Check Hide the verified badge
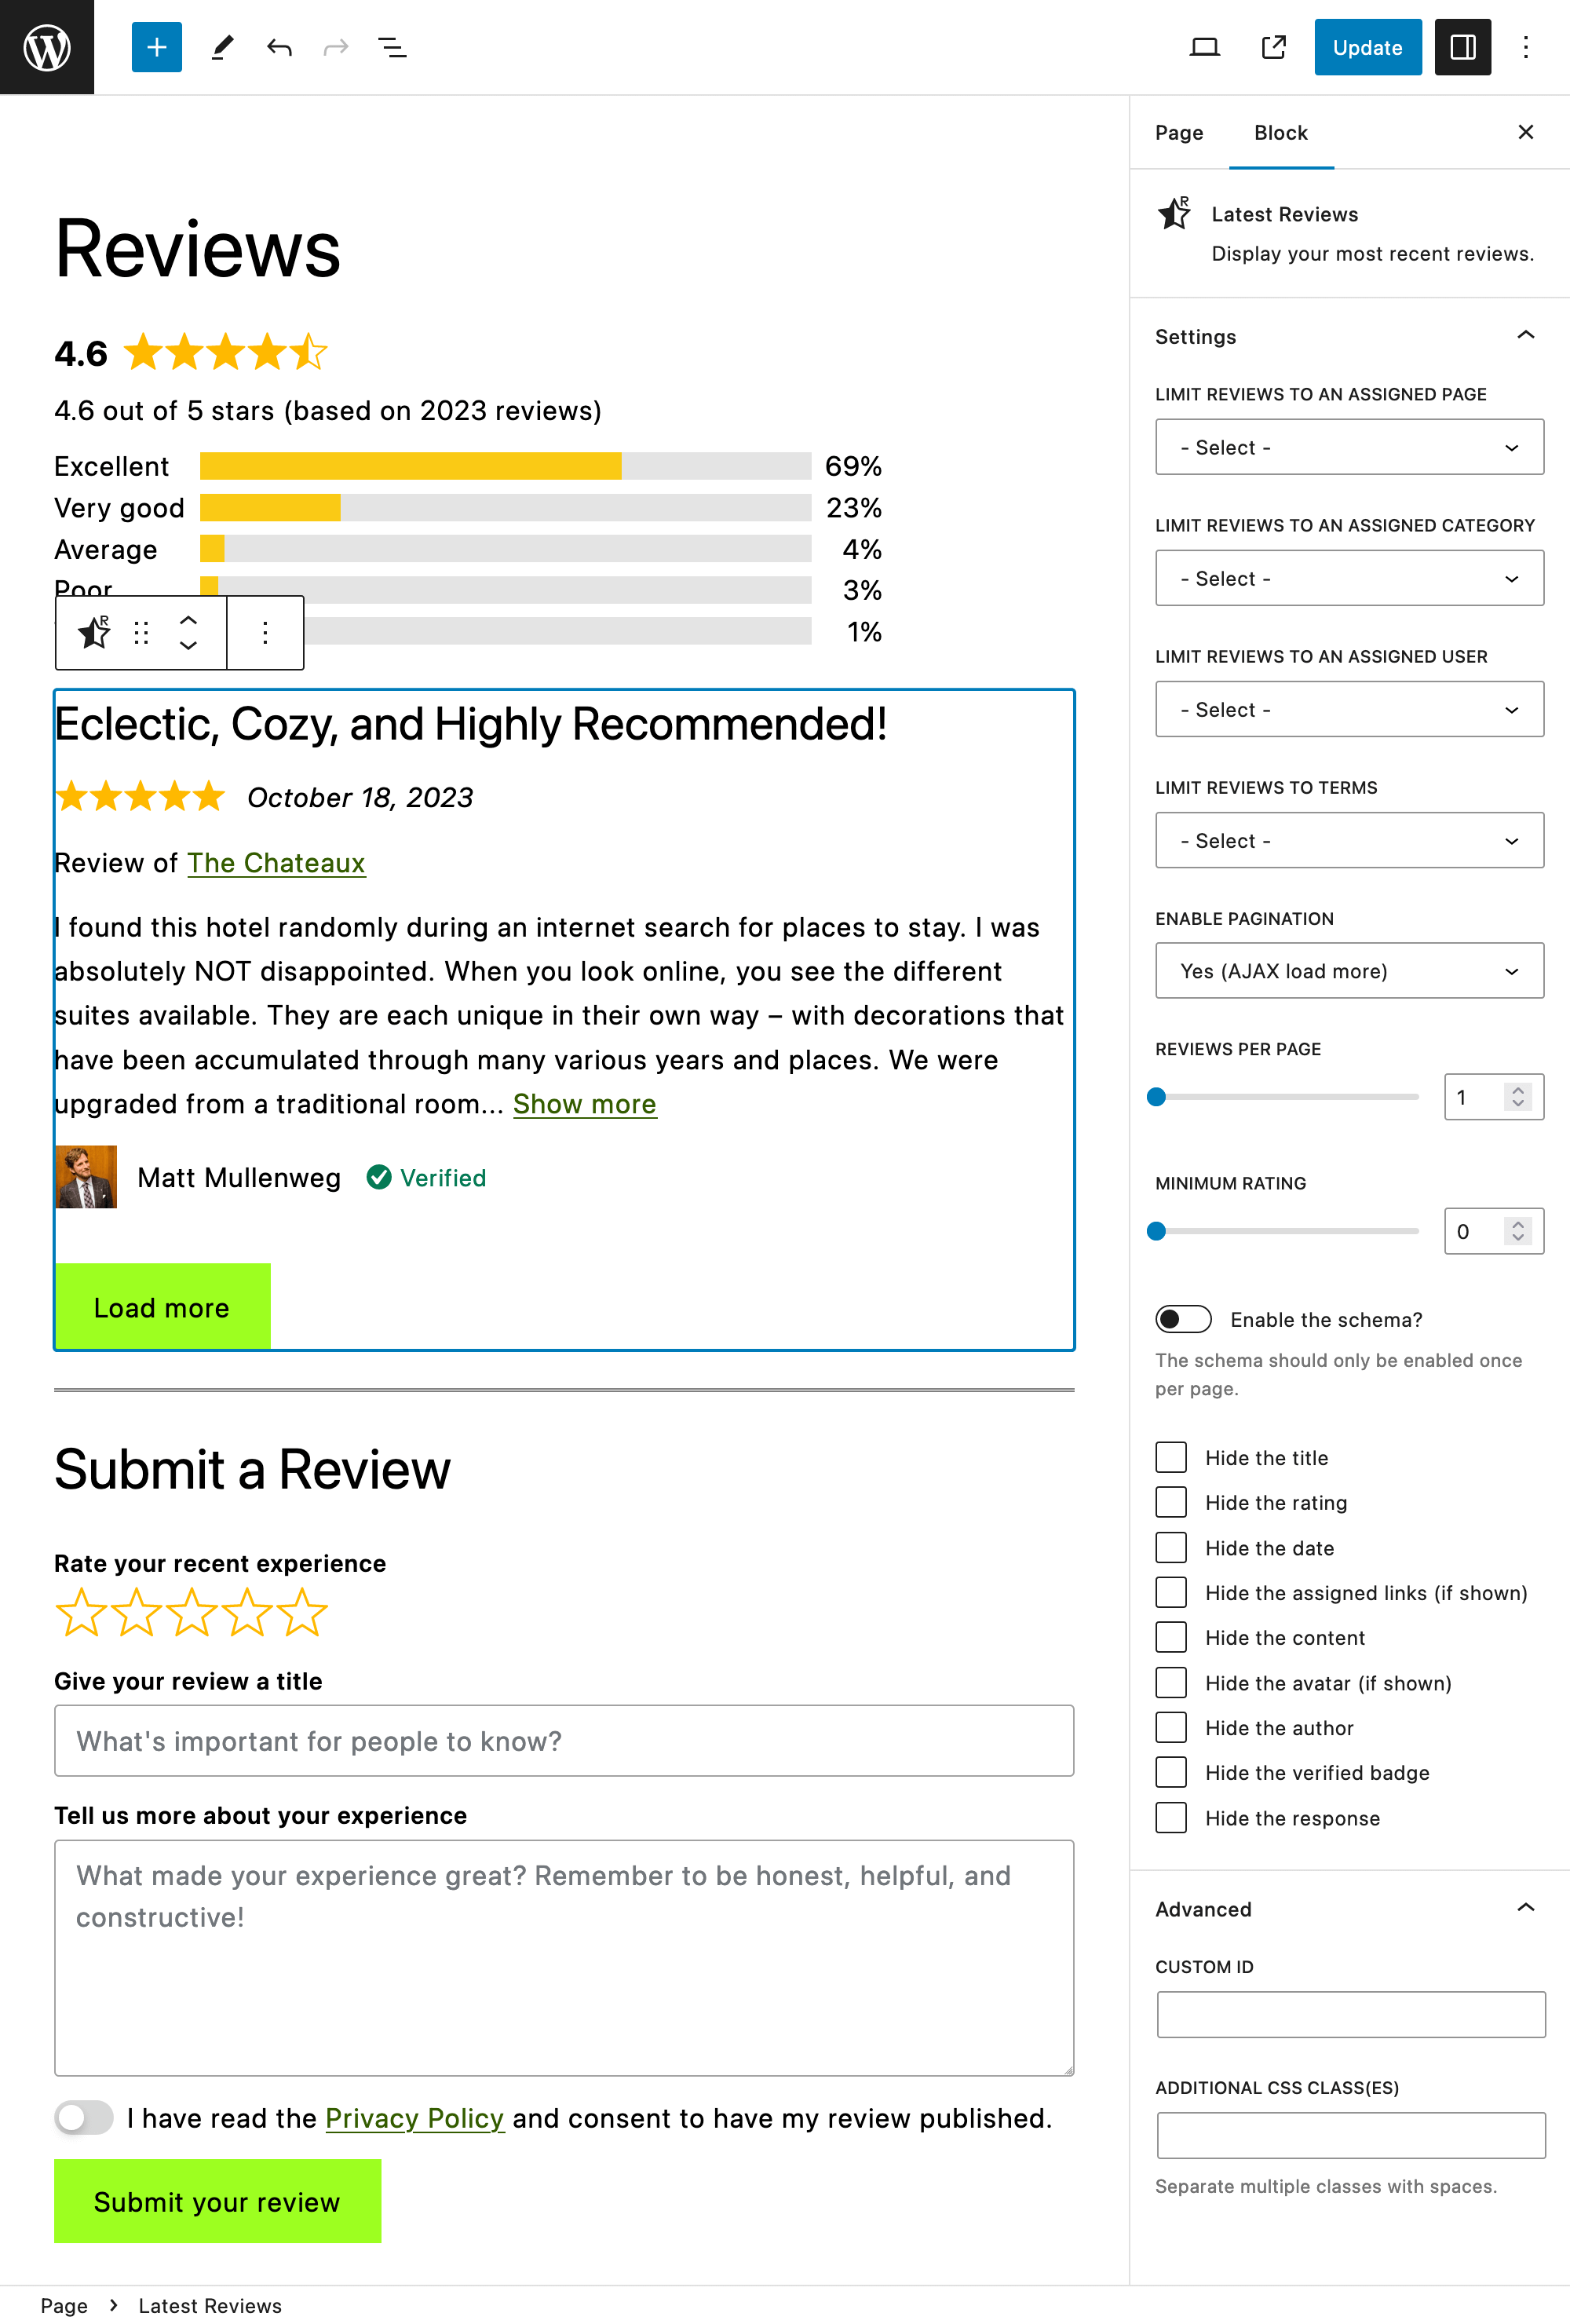The width and height of the screenshot is (1570, 2324). point(1171,1772)
